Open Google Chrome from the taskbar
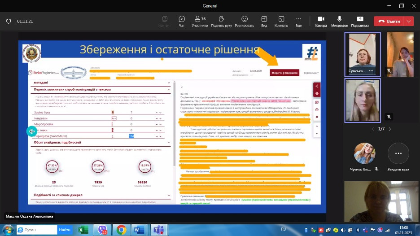This screenshot has height=236, width=420. (121, 230)
